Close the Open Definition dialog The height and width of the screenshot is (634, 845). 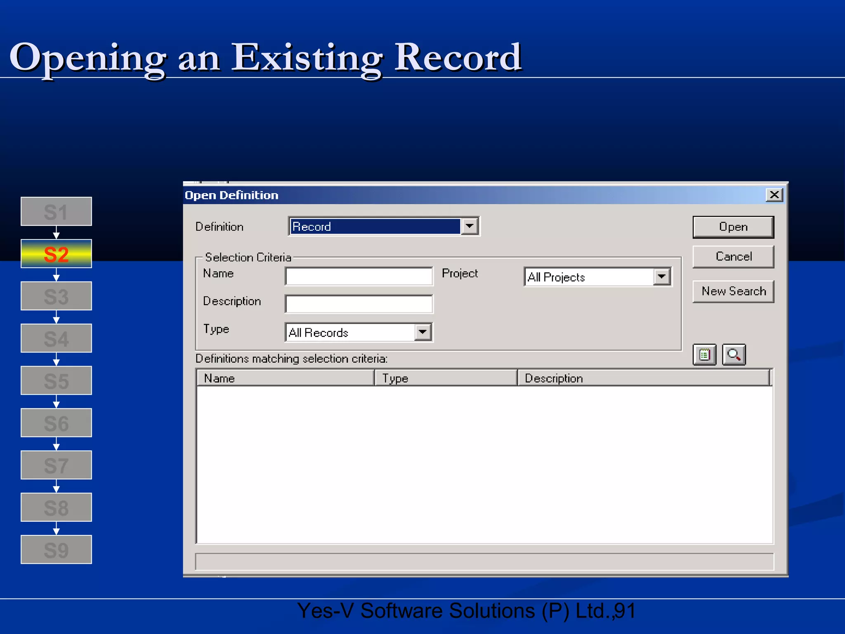coord(774,195)
